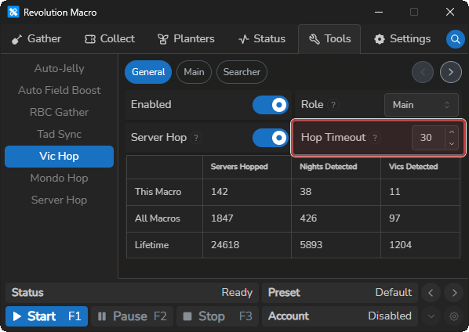This screenshot has width=469, height=332.
Task: Decrease Hop Timeout with down arrow
Action: pyautogui.click(x=452, y=143)
